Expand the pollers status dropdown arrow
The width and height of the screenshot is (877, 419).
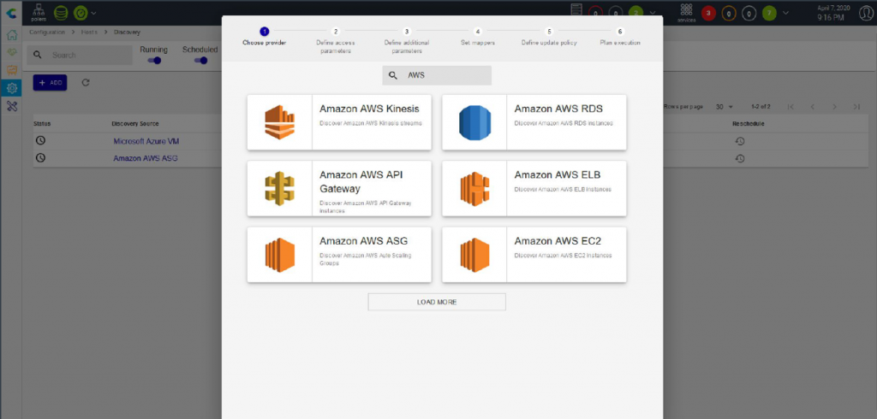(93, 12)
